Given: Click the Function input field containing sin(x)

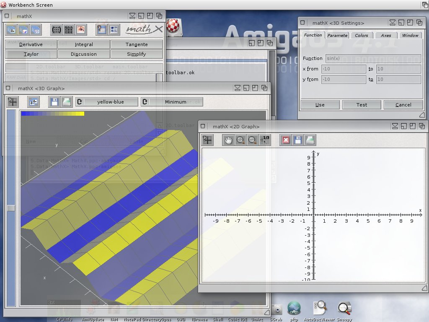Looking at the screenshot, I should 373,58.
